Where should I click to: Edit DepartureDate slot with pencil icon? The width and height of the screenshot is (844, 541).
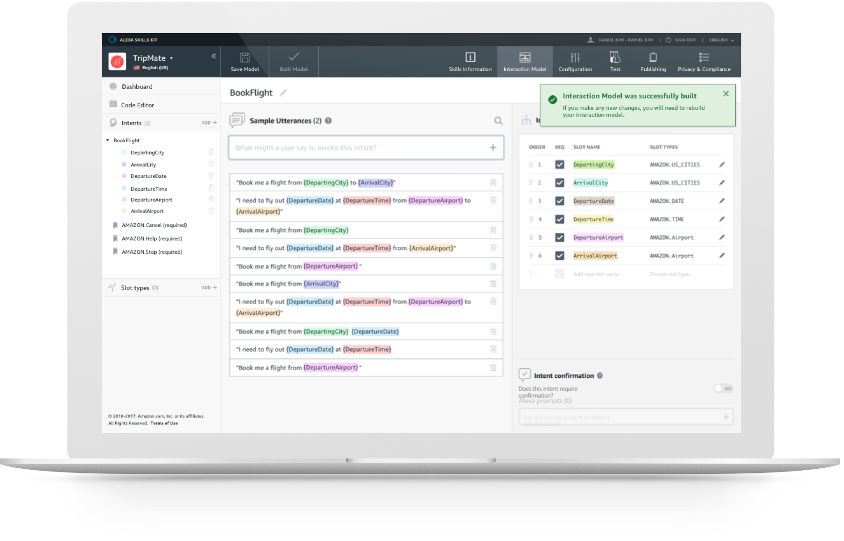[x=722, y=201]
